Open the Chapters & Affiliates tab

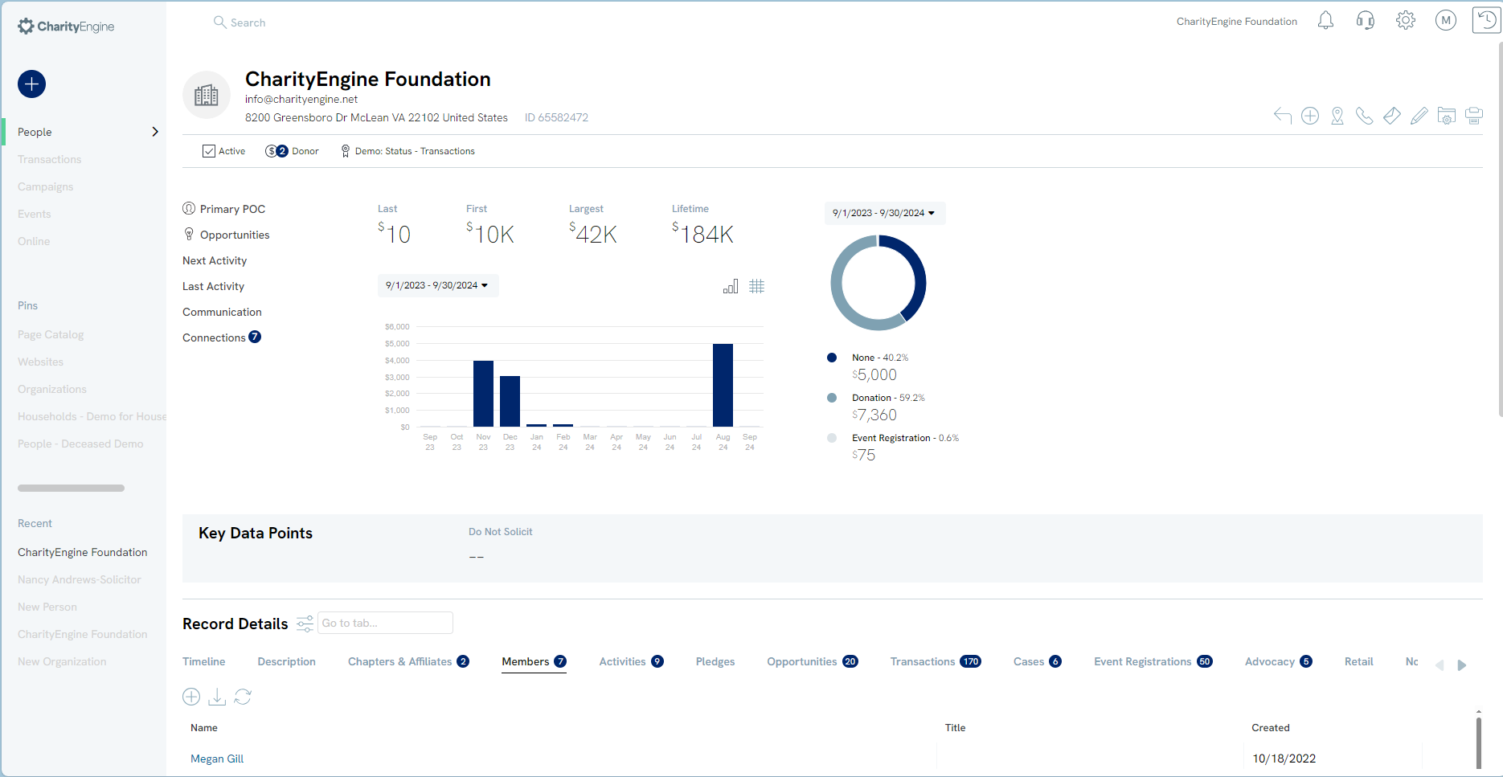coord(408,661)
